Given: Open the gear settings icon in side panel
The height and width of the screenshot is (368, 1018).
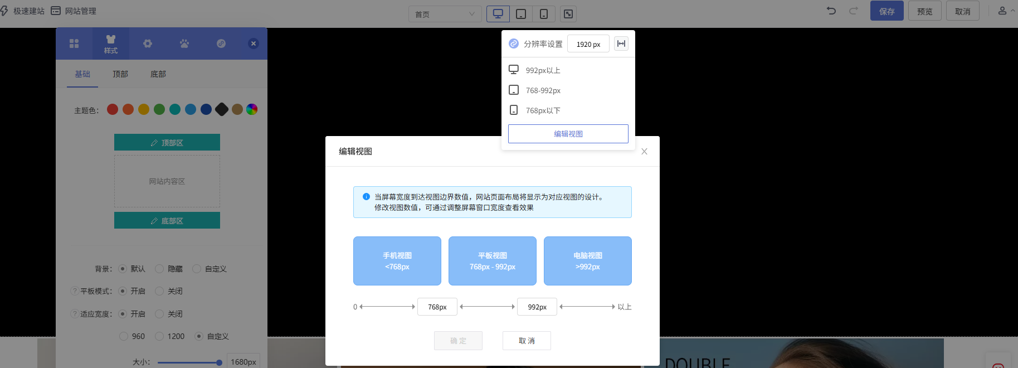Looking at the screenshot, I should coord(148,43).
